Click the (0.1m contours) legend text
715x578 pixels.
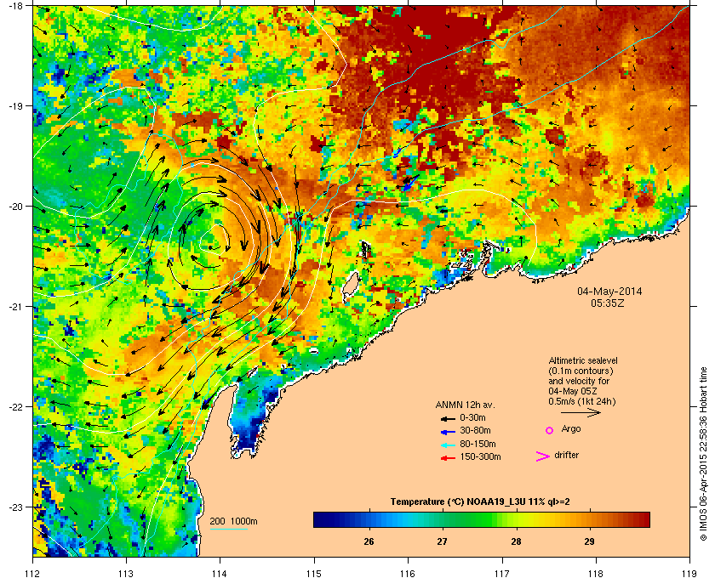coord(581,371)
